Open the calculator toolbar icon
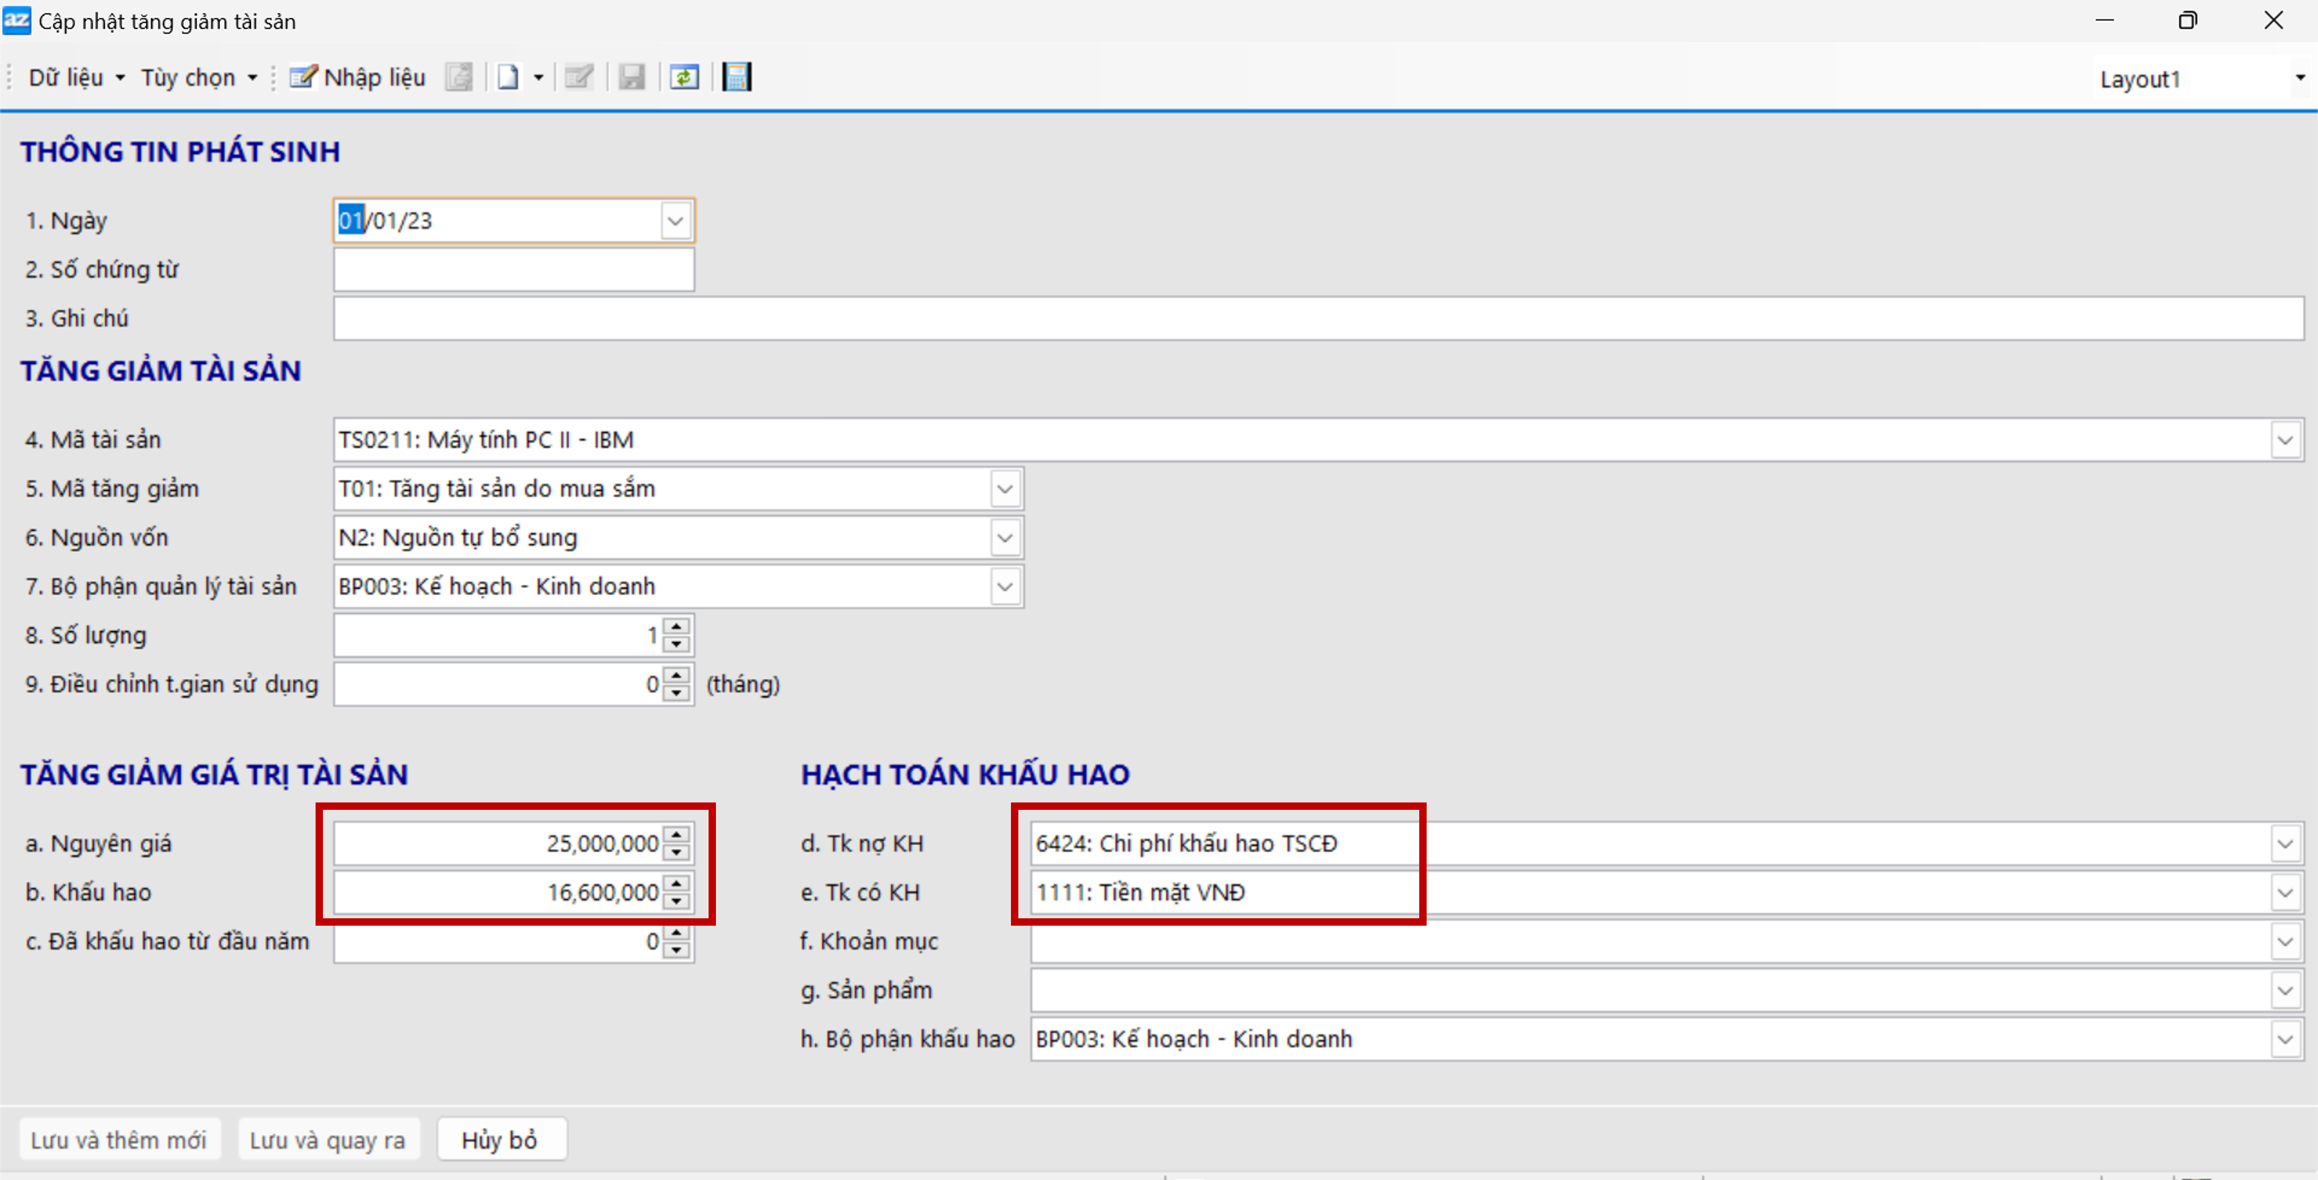 pyautogui.click(x=737, y=77)
